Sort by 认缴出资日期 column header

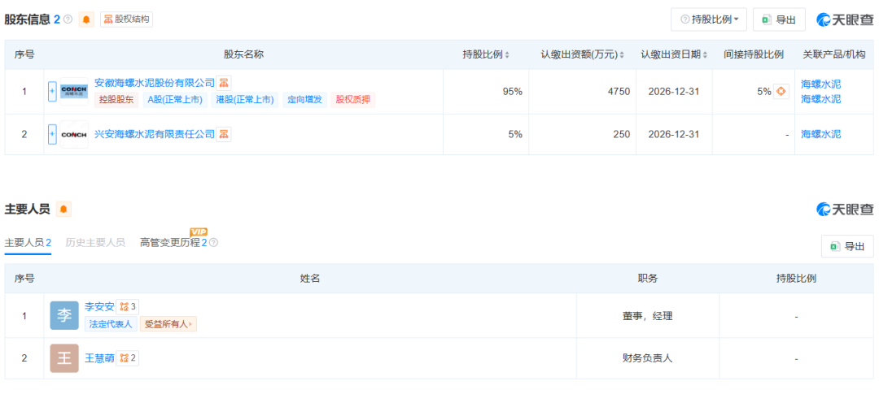point(674,55)
